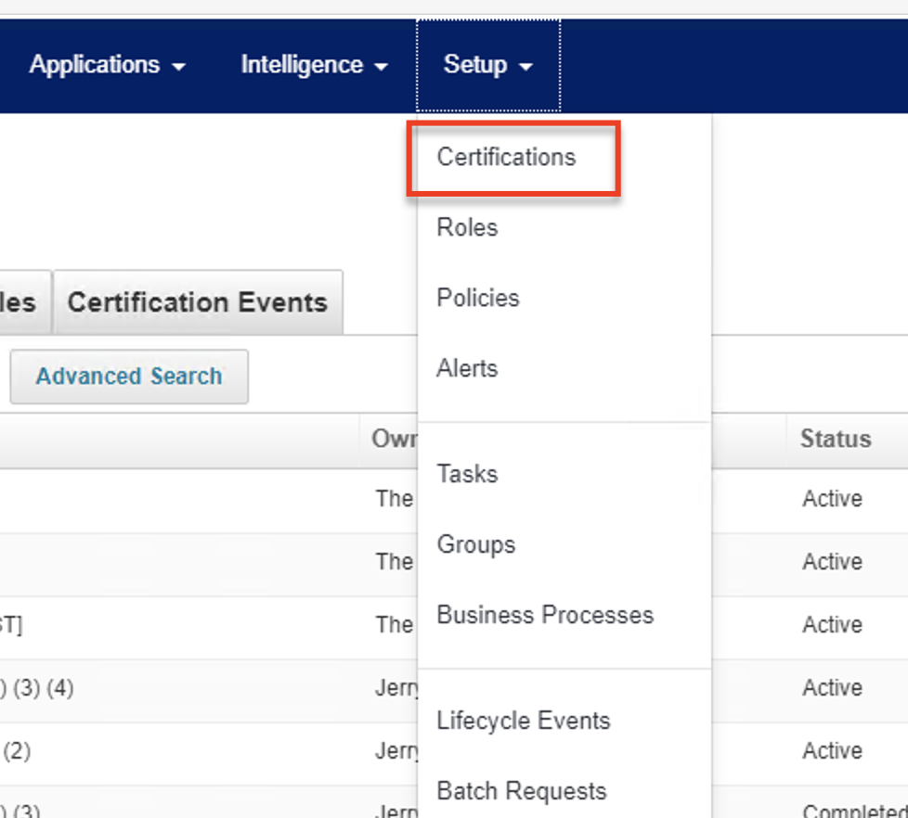Select the table row ending in "ST]"
The width and height of the screenshot is (908, 818).
click(x=11, y=626)
